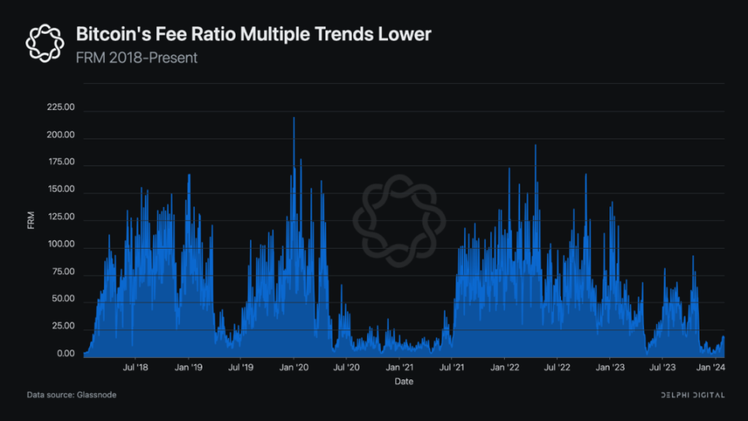Click the y-axis label '0.00'
This screenshot has width=748, height=421.
pos(66,354)
